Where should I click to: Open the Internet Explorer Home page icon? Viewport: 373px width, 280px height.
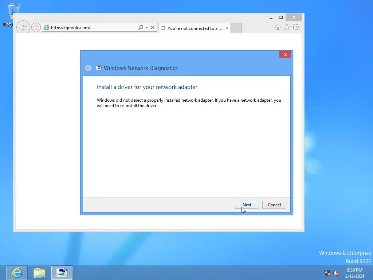click(x=278, y=27)
